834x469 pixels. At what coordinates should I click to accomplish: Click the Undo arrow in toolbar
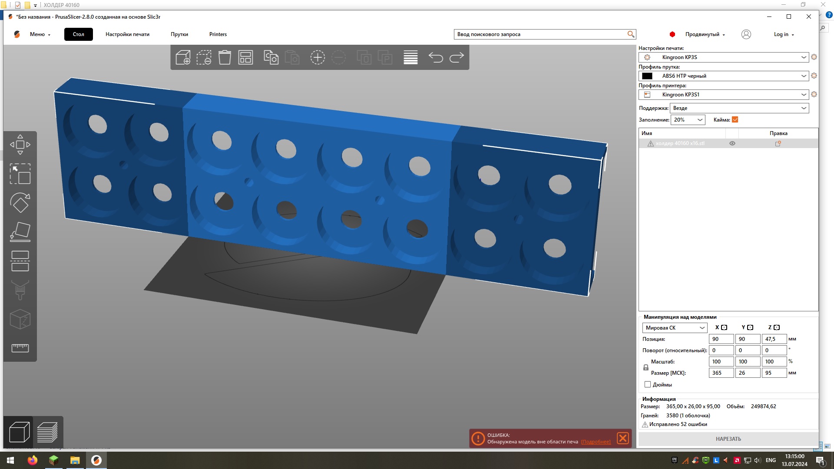[435, 57]
